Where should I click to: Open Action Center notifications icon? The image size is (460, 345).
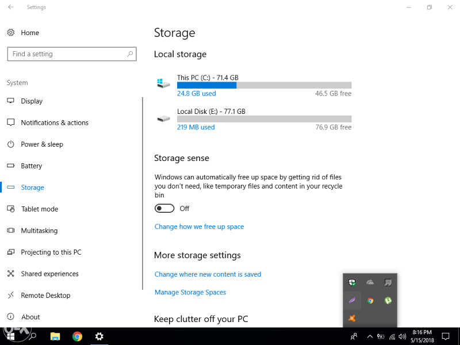446,336
